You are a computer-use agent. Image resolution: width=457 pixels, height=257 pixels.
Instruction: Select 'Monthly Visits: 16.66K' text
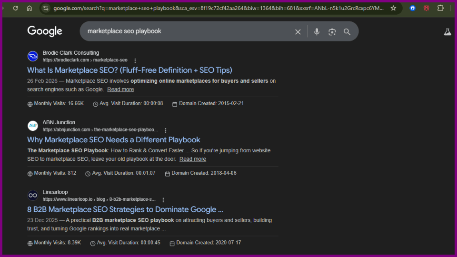click(59, 103)
